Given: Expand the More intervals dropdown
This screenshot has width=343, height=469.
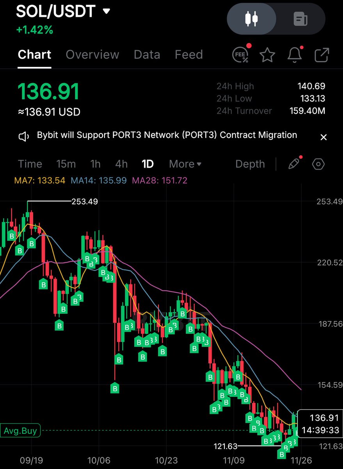Looking at the screenshot, I should click(x=185, y=164).
